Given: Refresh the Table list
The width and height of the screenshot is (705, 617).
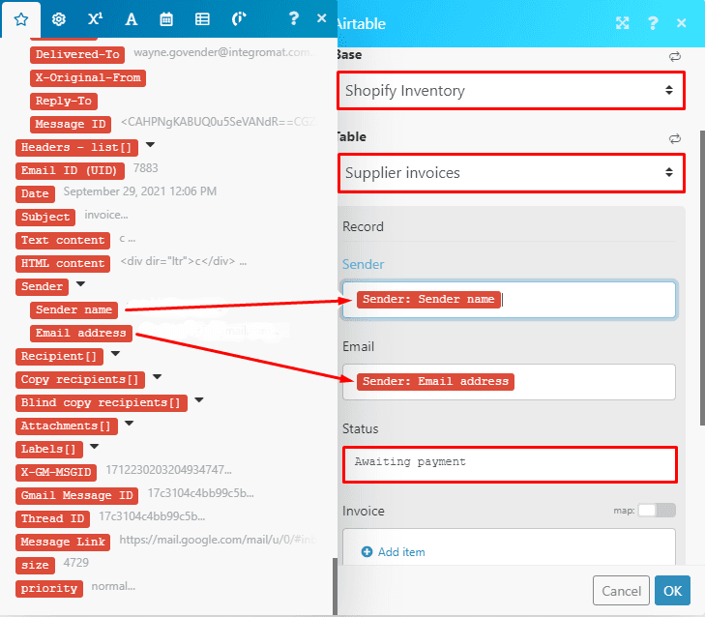Looking at the screenshot, I should pos(674,138).
